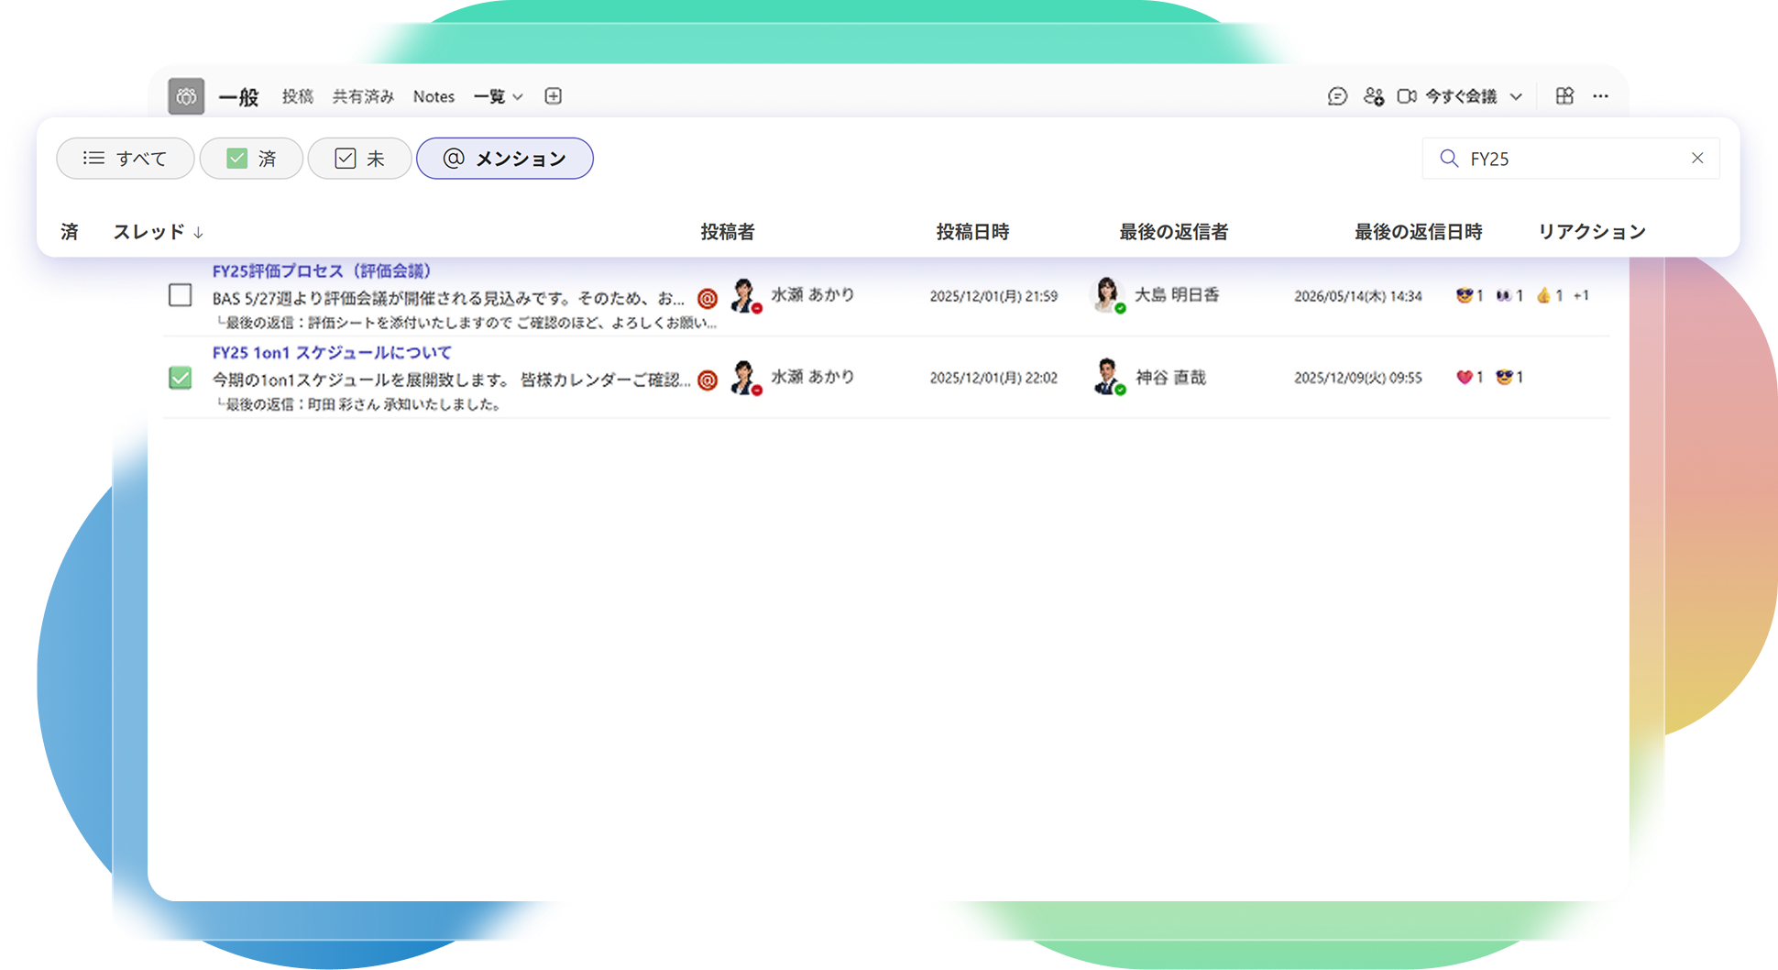Click the channel avatar icon beside 一般

186,96
